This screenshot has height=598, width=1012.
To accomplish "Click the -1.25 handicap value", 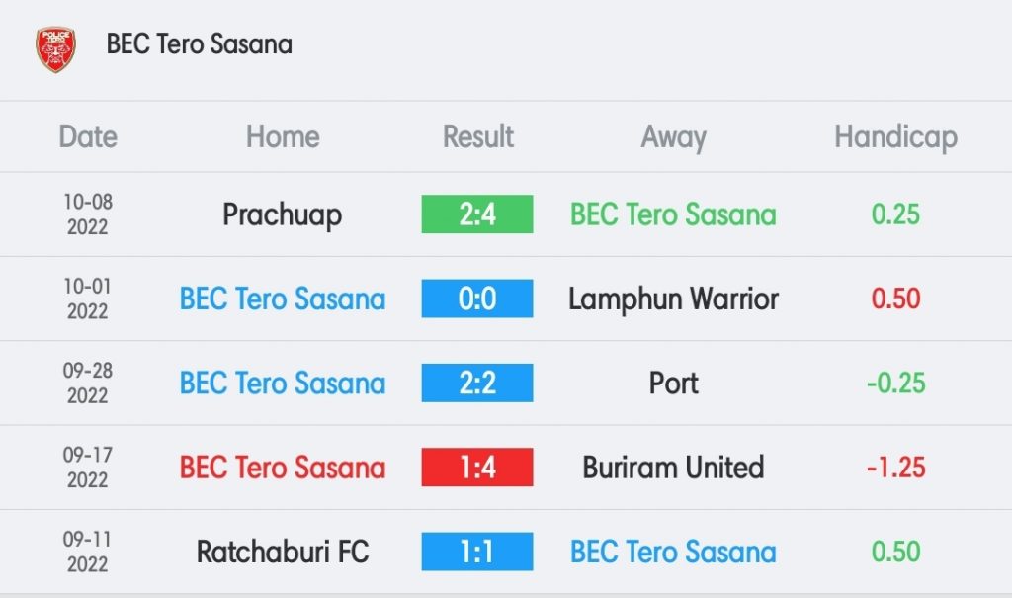I will click(895, 468).
